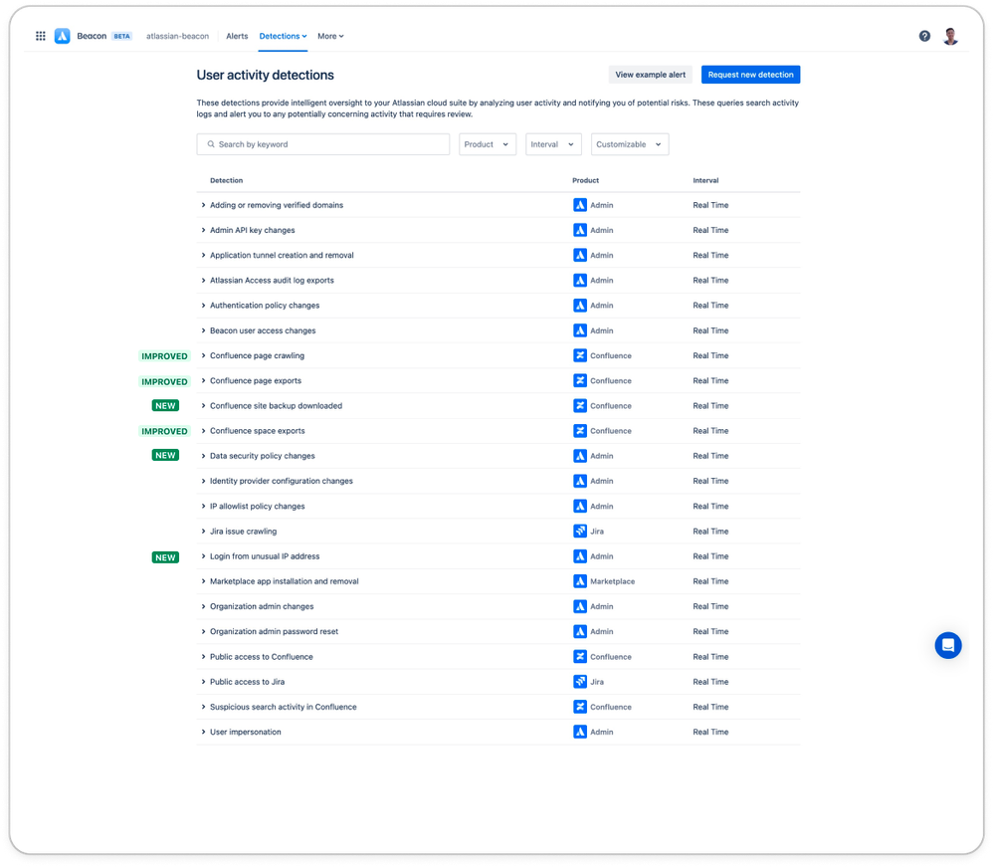The image size is (994, 867).
Task: Sort by the Detection column header
Action: 226,181
